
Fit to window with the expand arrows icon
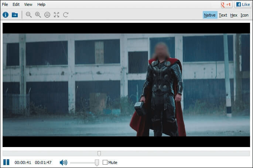tap(57, 15)
